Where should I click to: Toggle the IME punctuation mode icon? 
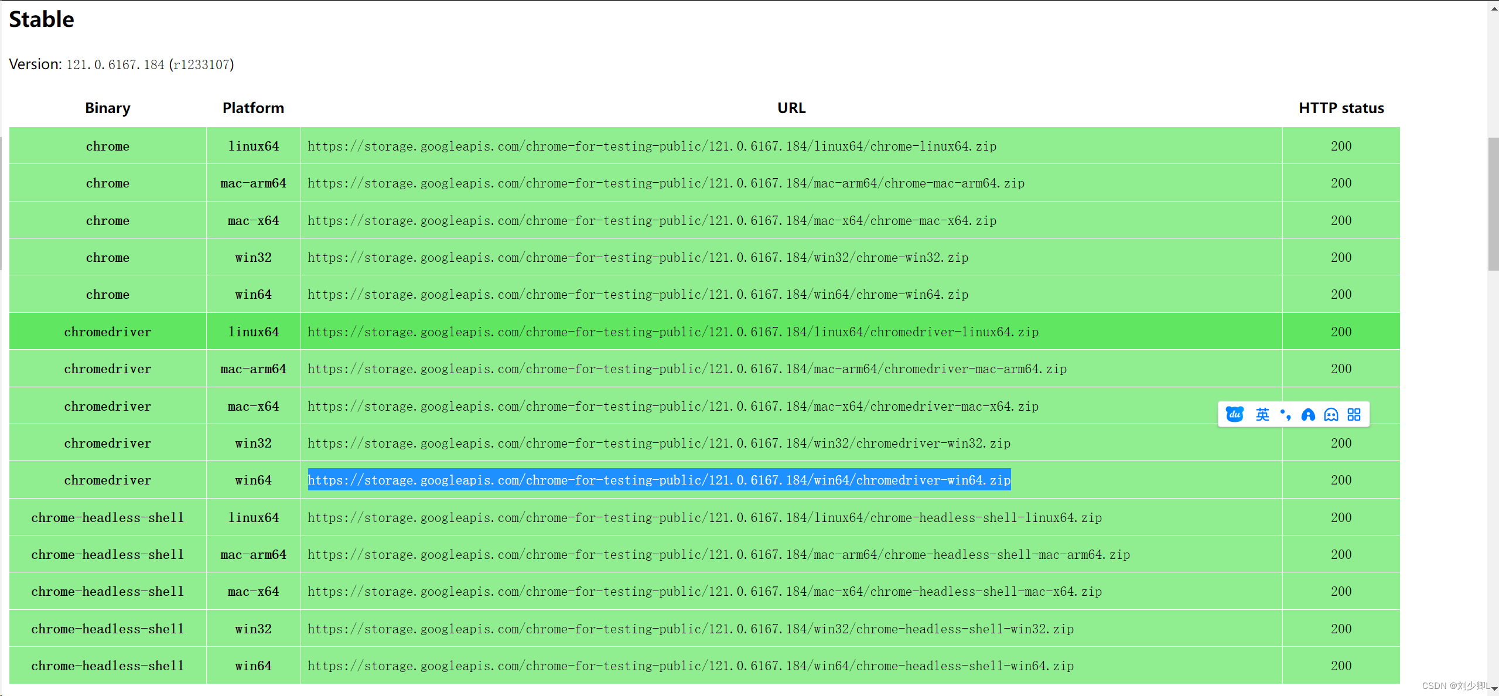[x=1286, y=415]
